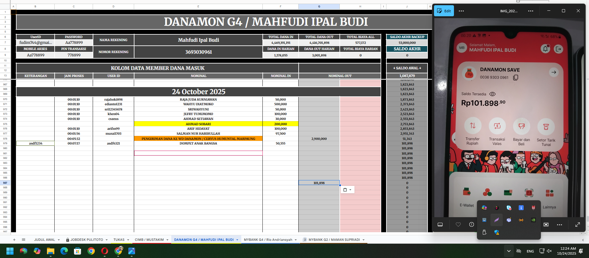Screen dimensions: 589x258
Task: Select the asdf1234 keterangan cell
Action: pyautogui.click(x=36, y=143)
